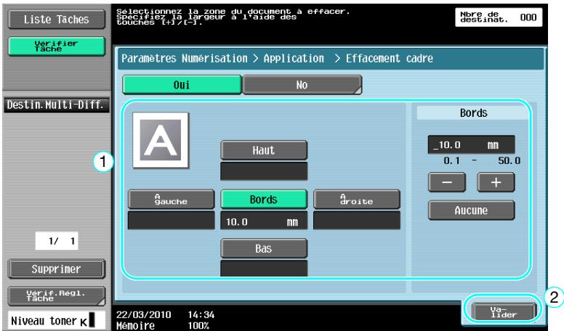Select the À droite edge button
The height and width of the screenshot is (331, 564).
point(356,200)
